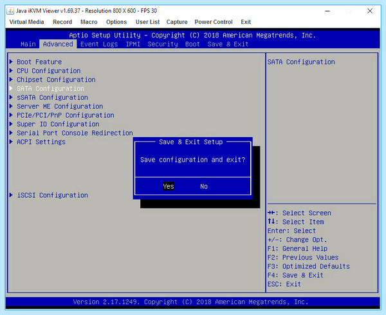386x315 pixels.
Task: Click the 'Save & Exit Setup' dialog title
Action: pos(191,142)
